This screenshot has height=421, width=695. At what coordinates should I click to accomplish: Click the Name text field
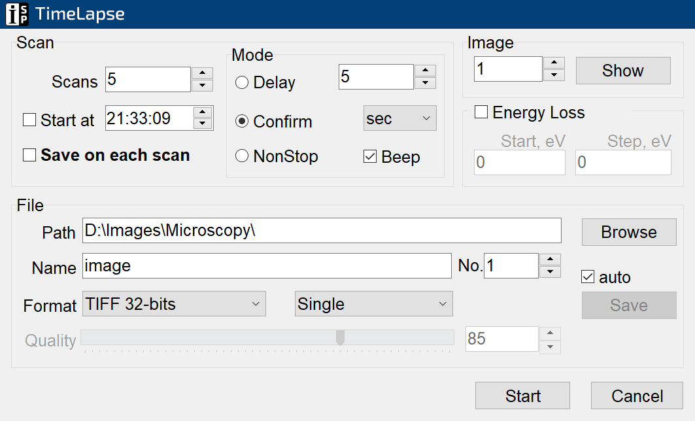coord(267,266)
